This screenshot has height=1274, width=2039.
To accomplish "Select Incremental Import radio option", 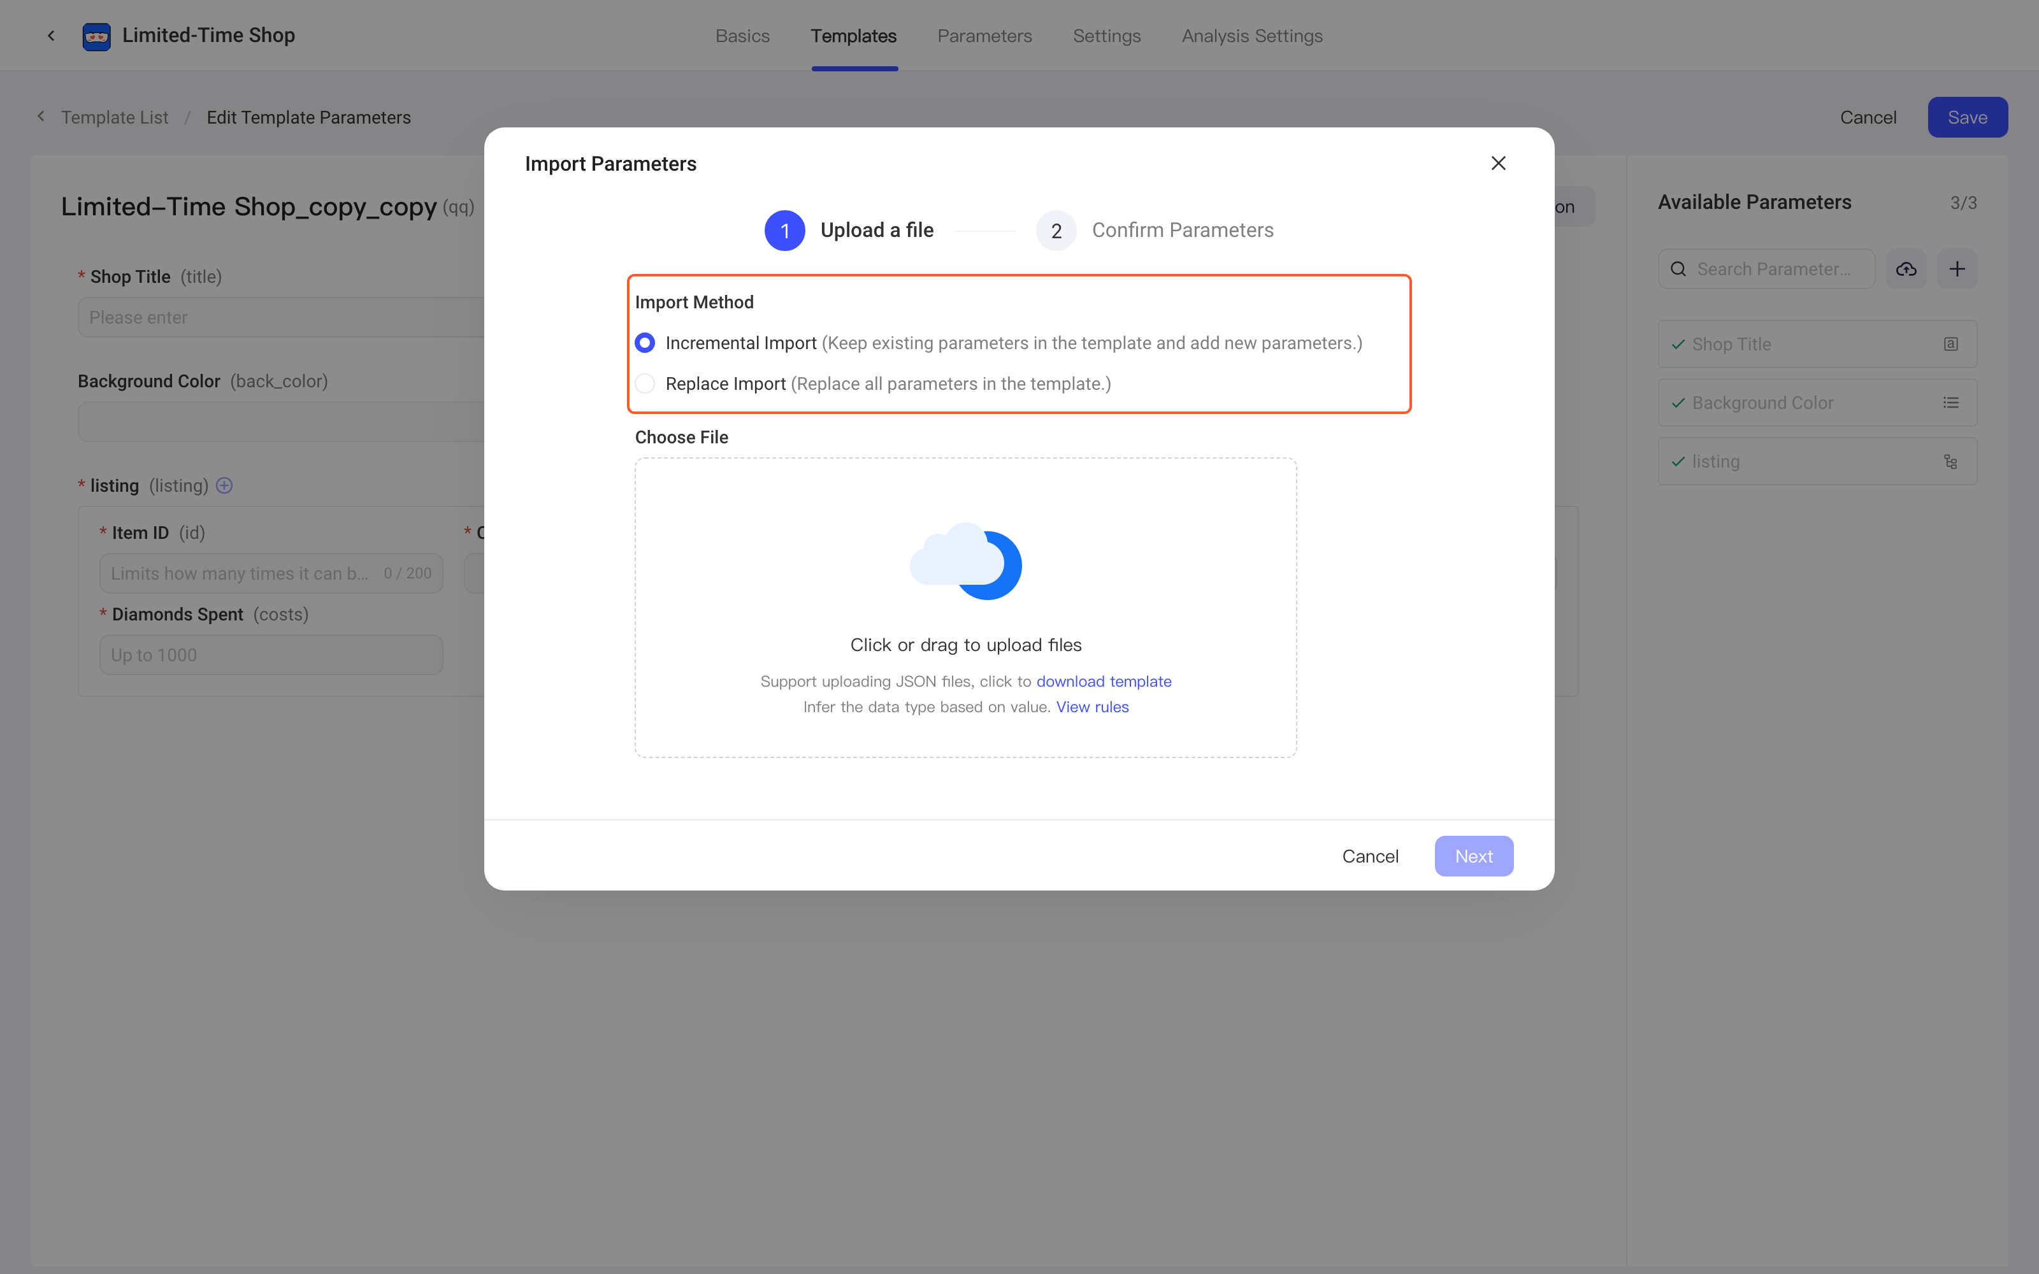I will tap(645, 343).
